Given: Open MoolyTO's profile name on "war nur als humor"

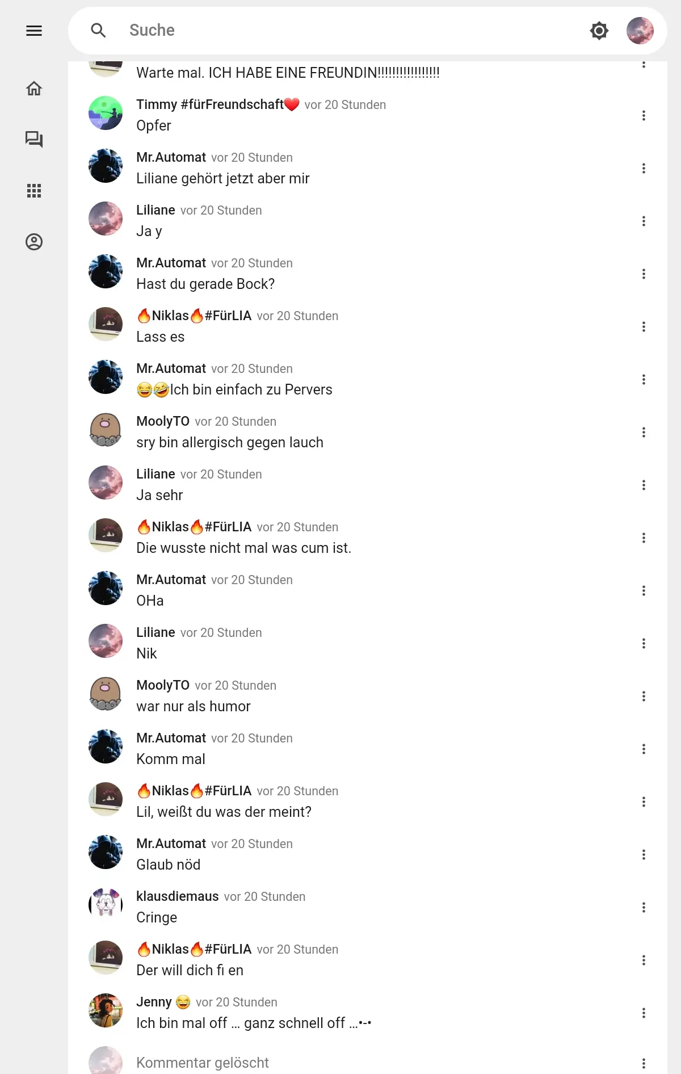Looking at the screenshot, I should pos(163,685).
